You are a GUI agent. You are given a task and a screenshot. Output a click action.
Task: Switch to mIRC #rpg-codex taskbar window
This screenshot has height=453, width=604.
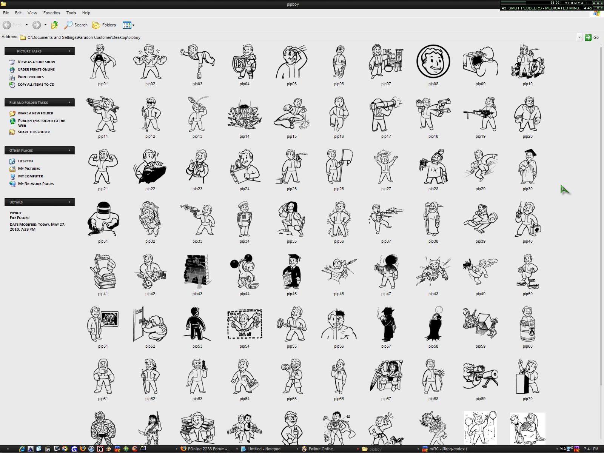pos(447,449)
